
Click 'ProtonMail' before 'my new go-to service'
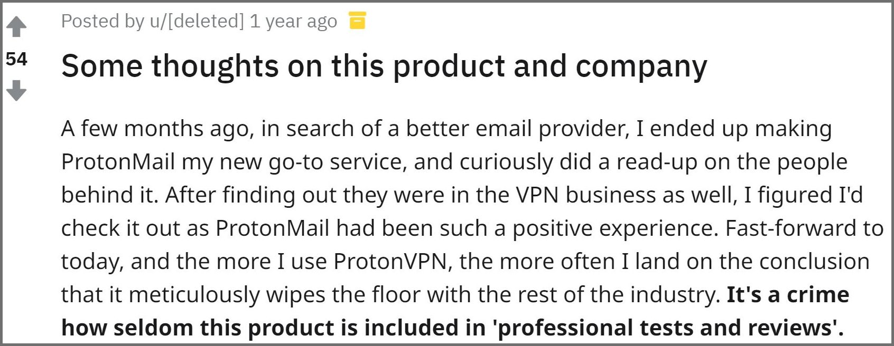[x=118, y=161]
